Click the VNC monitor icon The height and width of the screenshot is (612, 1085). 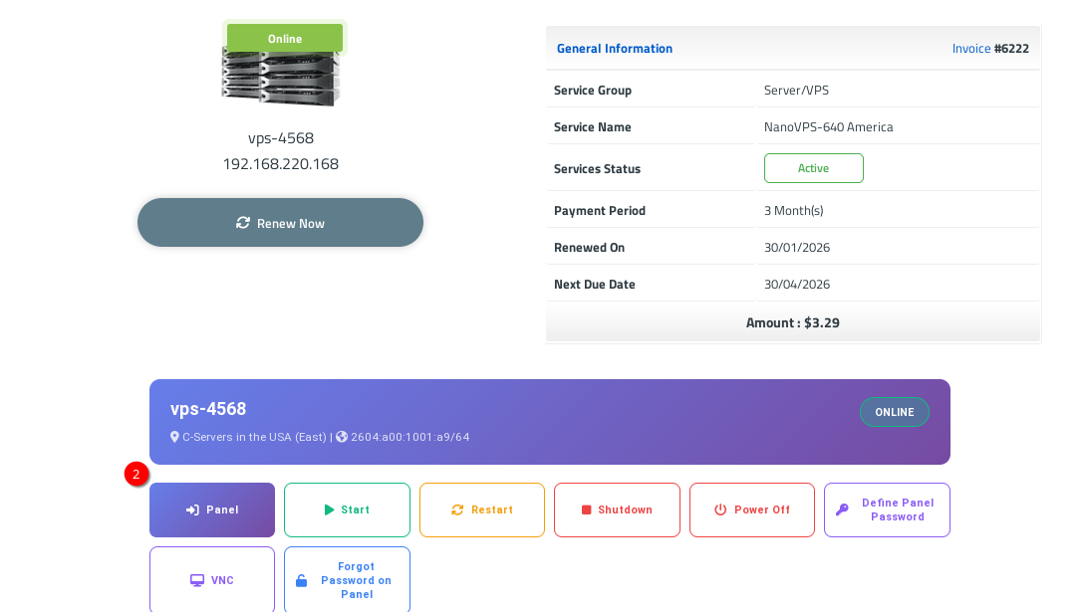[x=197, y=580]
